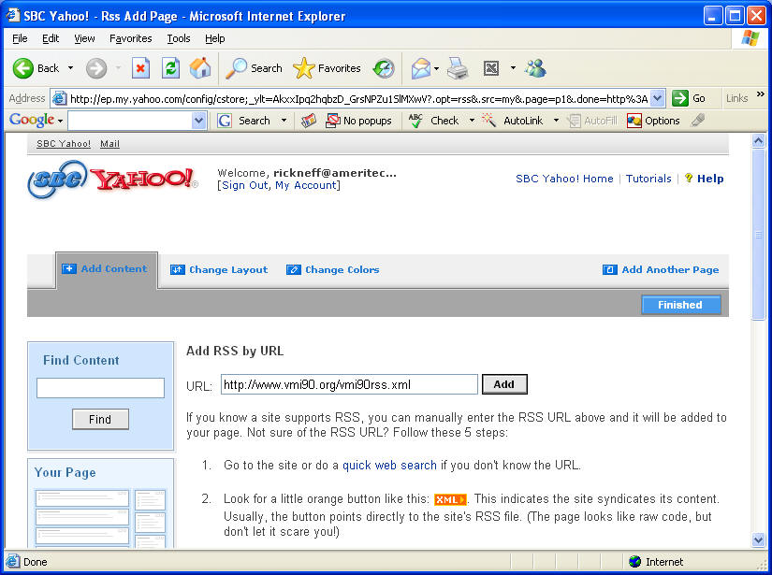Image resolution: width=772 pixels, height=575 pixels.
Task: Click the Add button next to URL
Action: (x=504, y=384)
